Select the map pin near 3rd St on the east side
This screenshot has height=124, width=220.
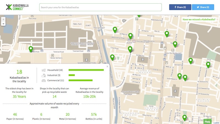pos(208,65)
